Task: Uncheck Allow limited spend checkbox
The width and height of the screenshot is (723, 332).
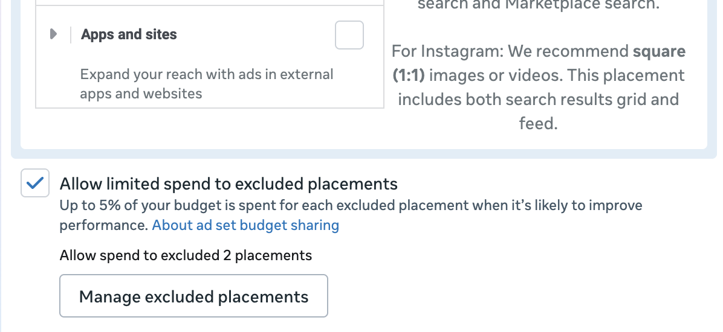Action: pos(35,184)
